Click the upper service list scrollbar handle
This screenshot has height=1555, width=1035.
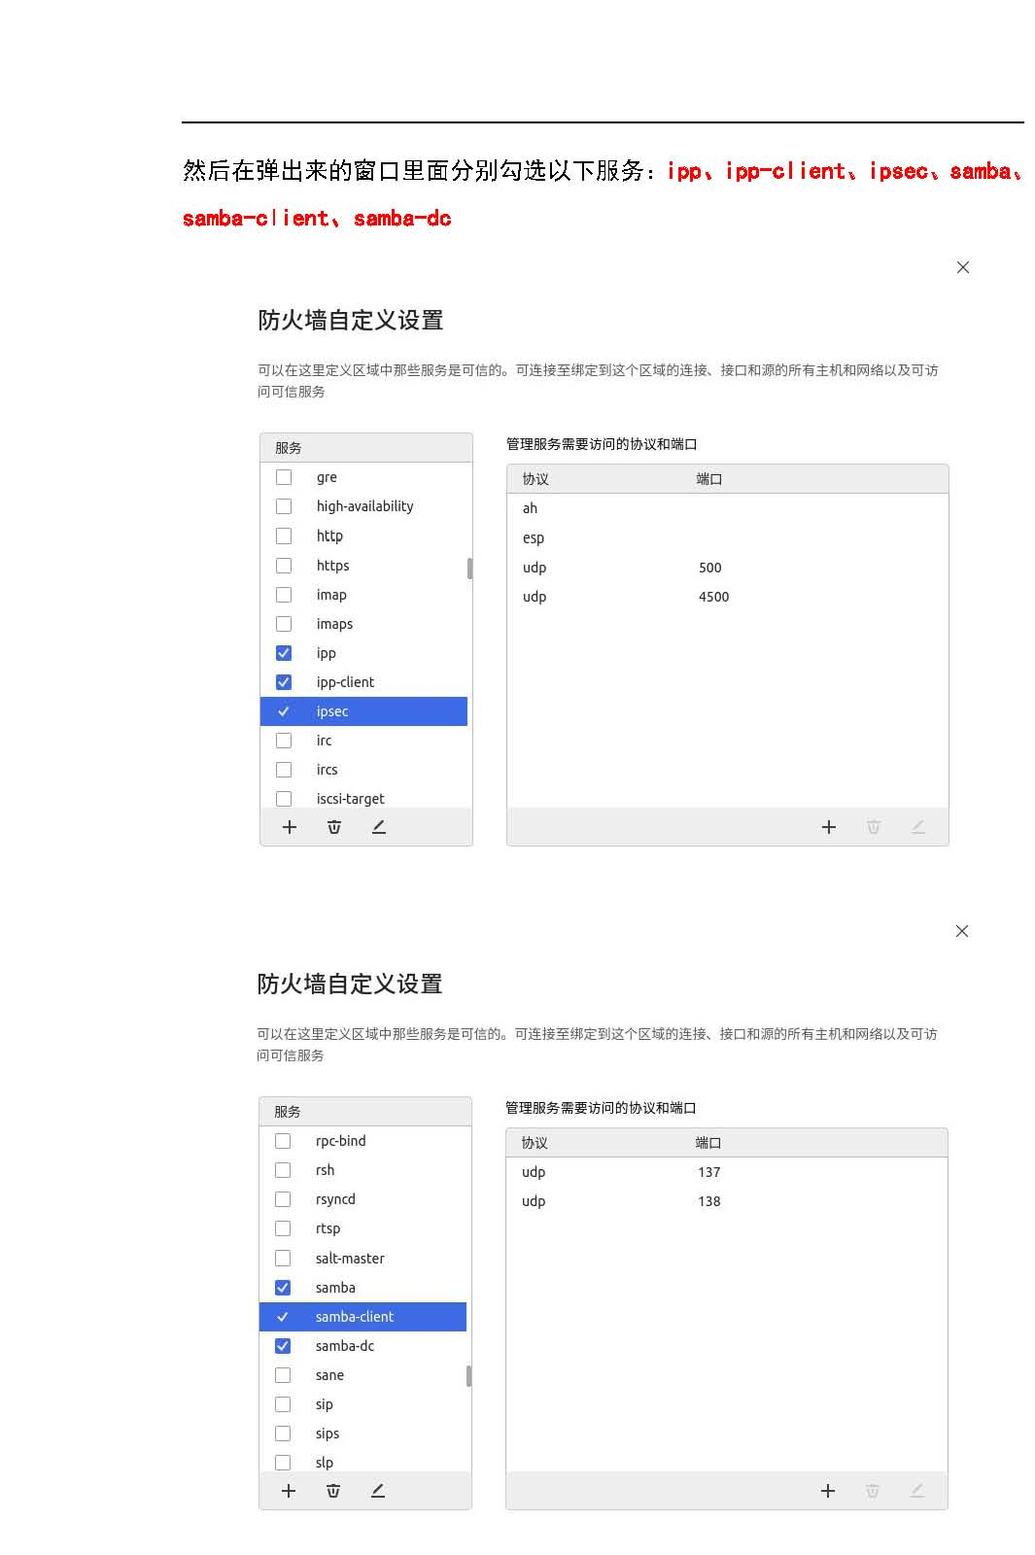[x=470, y=569]
